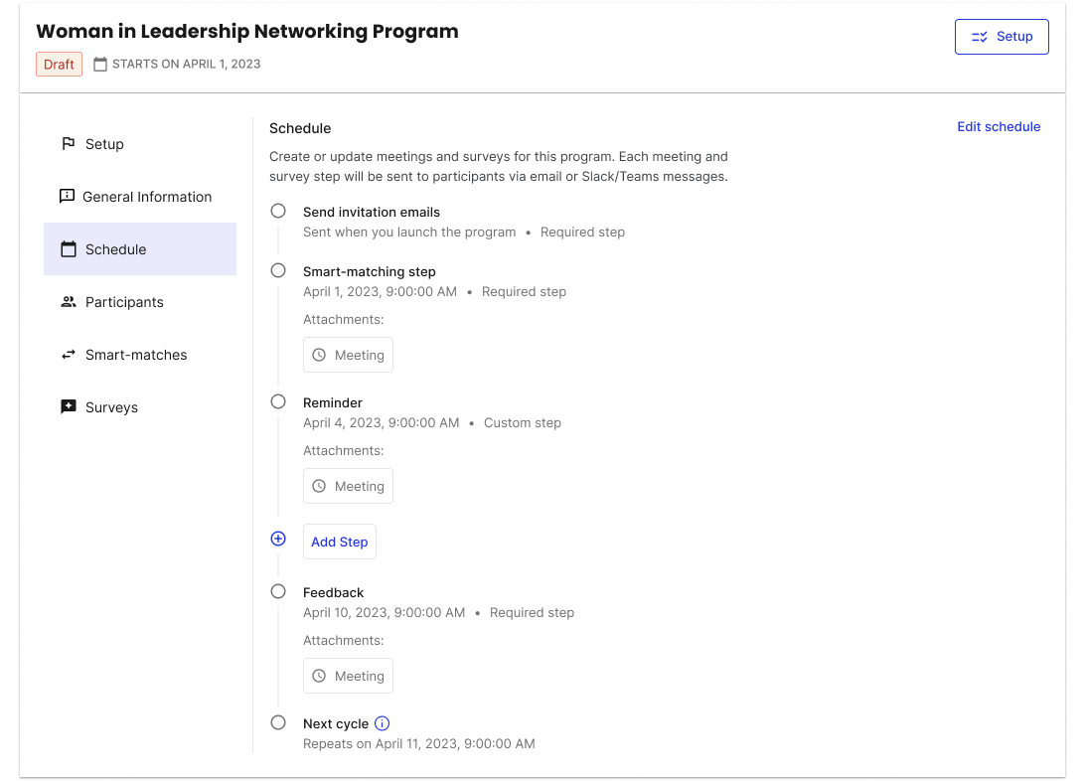Click the calendar icon beside Schedule
The width and height of the screenshot is (1085, 782).
(68, 249)
